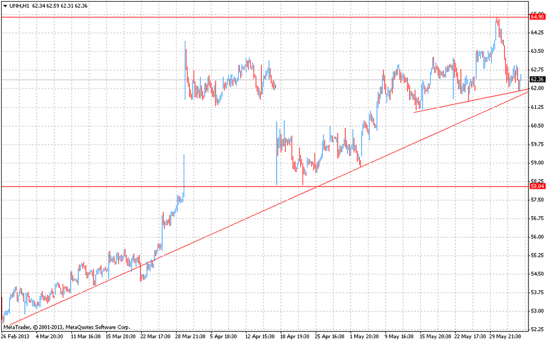Image resolution: width=550 pixels, height=341 pixels.
Task: Click the UNH,H1 symbol title
Action: (x=20, y=6)
